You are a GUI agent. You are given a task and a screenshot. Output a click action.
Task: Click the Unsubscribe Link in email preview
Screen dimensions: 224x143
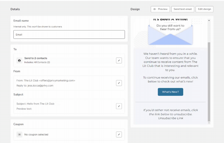tap(171, 118)
